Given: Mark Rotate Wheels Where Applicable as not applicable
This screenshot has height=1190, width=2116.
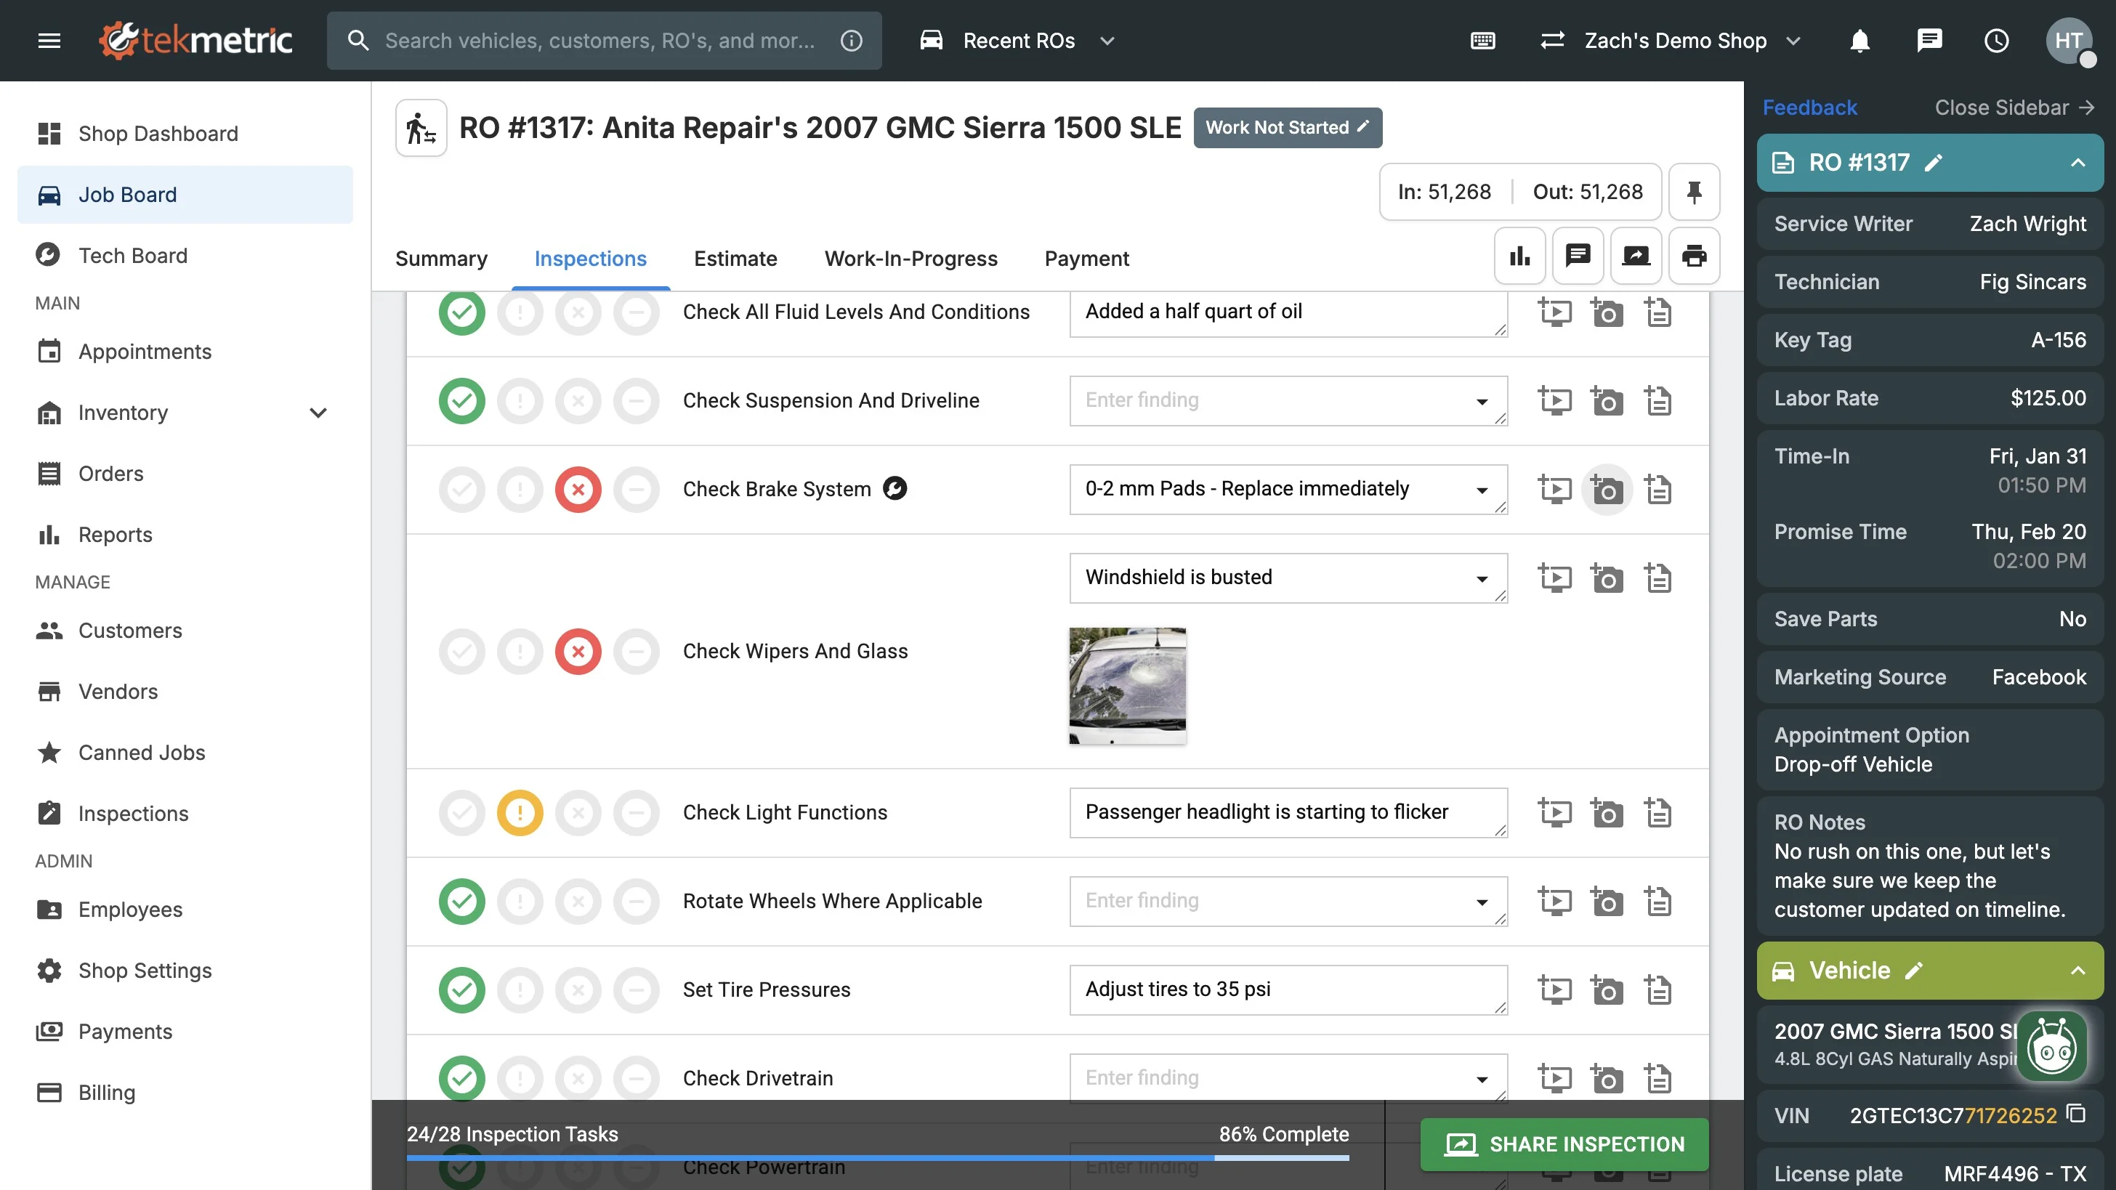Looking at the screenshot, I should pos(637,902).
